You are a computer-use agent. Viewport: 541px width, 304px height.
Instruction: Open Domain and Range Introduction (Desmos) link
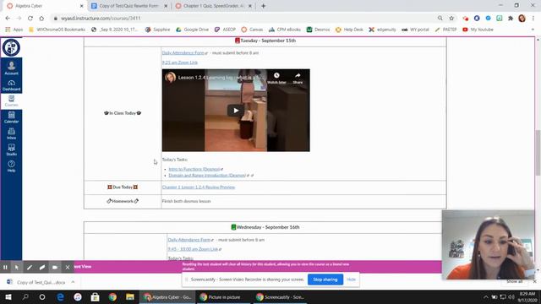pyautogui.click(x=208, y=176)
